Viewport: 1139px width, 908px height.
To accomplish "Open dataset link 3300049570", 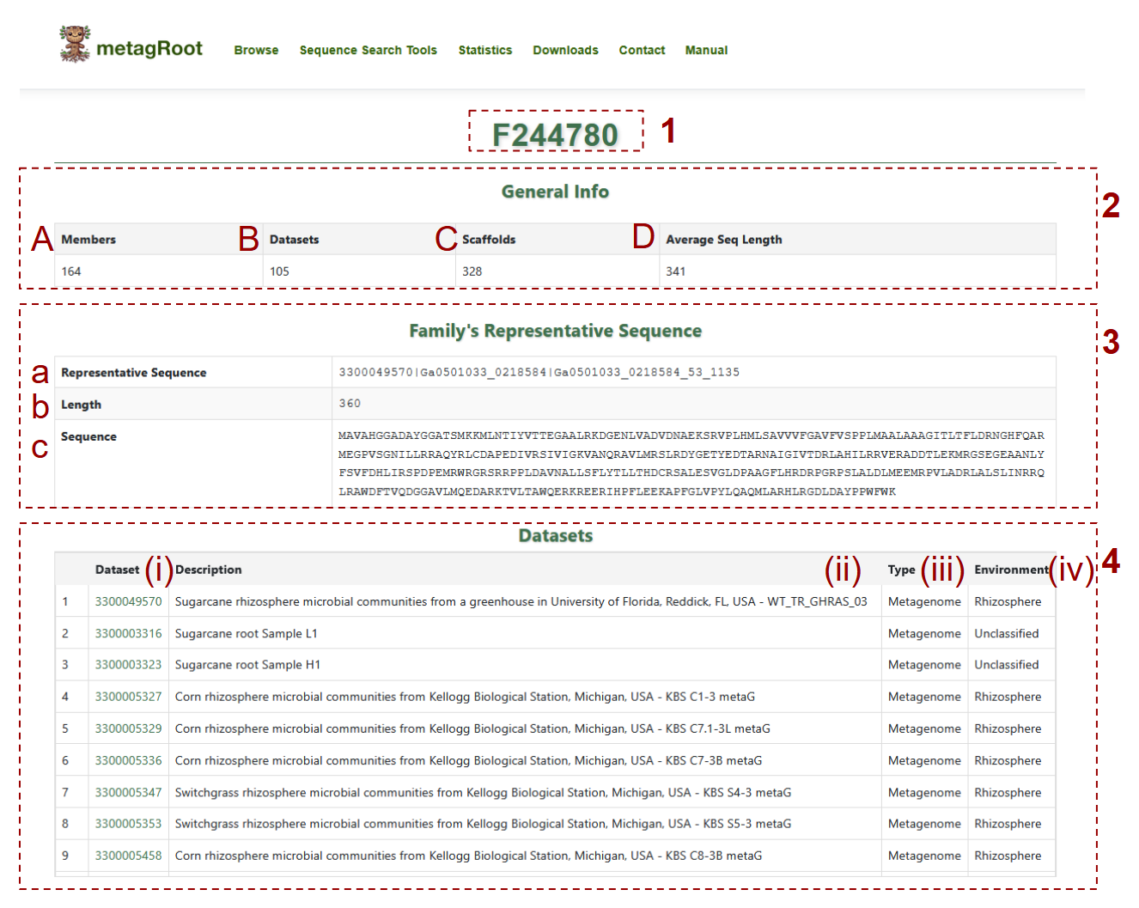I will (x=128, y=602).
